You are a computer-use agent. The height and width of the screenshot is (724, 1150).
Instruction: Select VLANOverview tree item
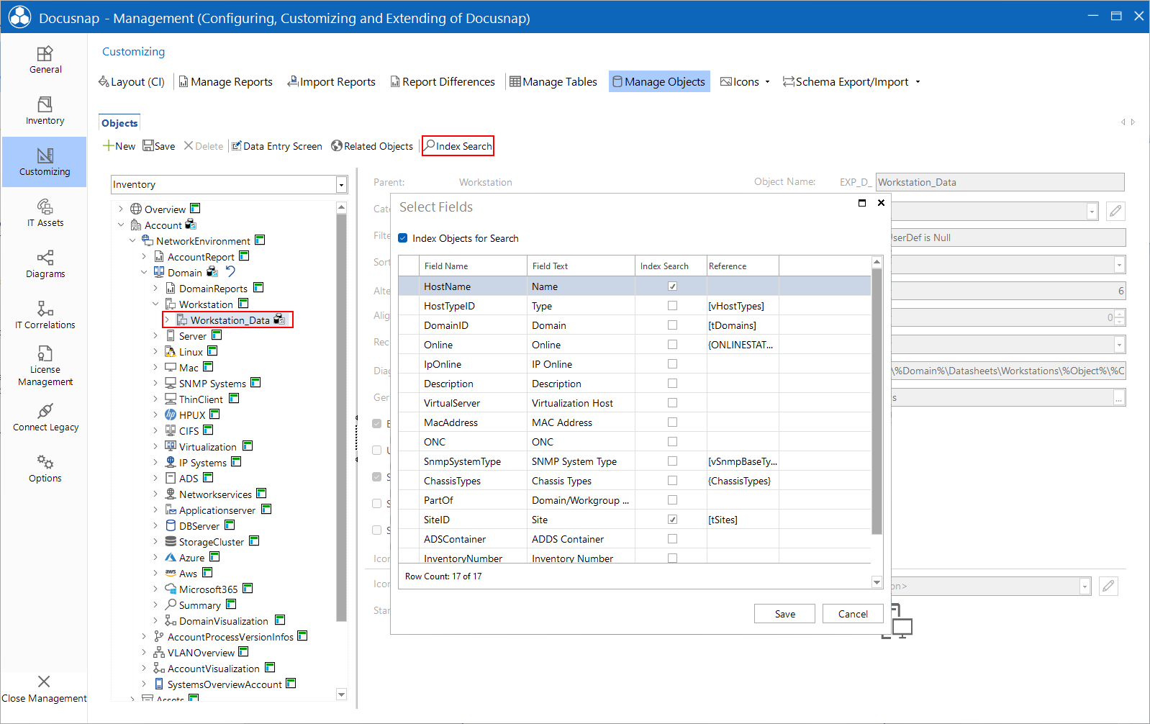coord(201,653)
